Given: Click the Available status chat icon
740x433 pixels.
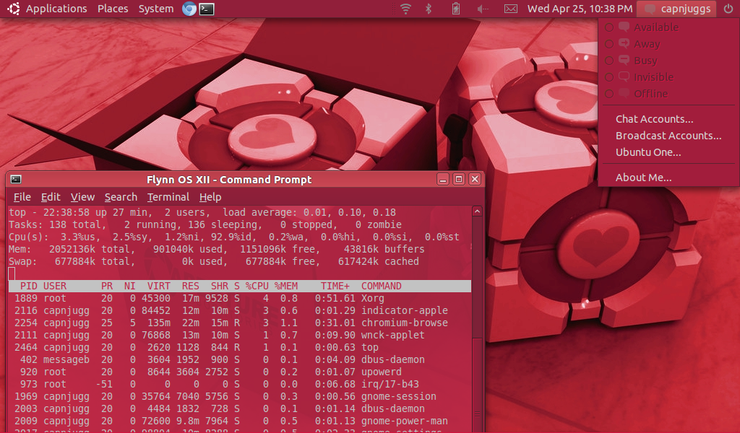Looking at the screenshot, I should [624, 27].
